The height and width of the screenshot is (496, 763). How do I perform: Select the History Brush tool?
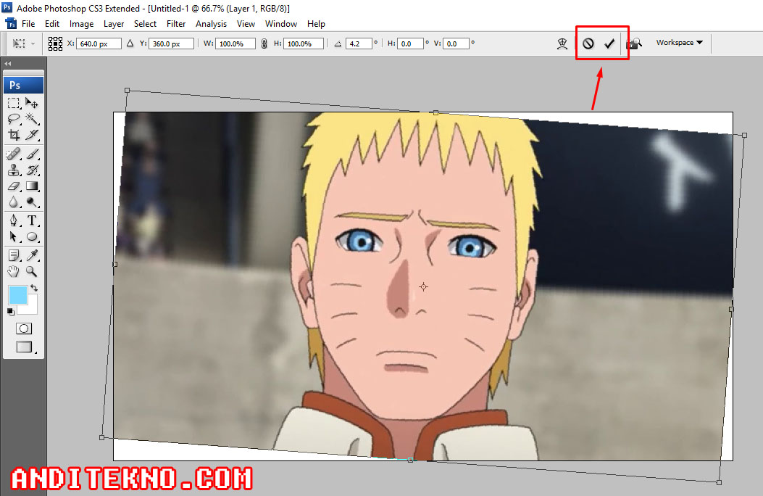32,170
